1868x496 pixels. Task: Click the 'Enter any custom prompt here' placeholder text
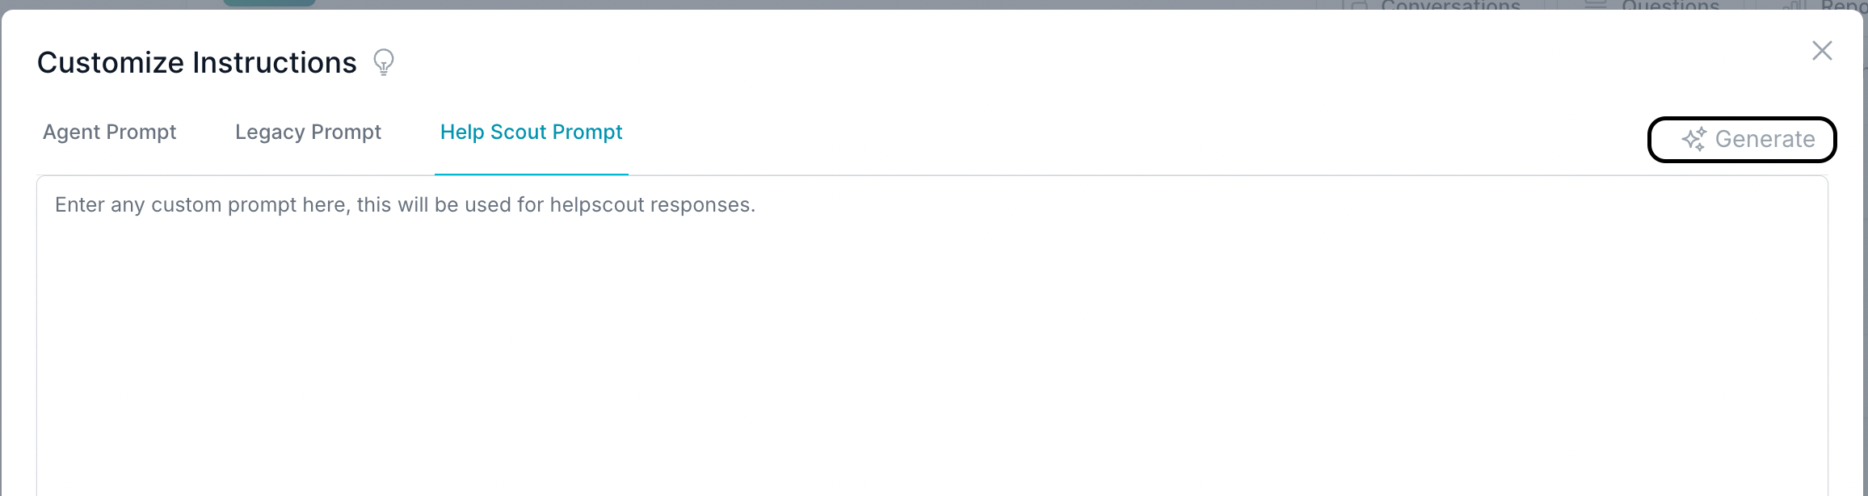click(x=405, y=205)
